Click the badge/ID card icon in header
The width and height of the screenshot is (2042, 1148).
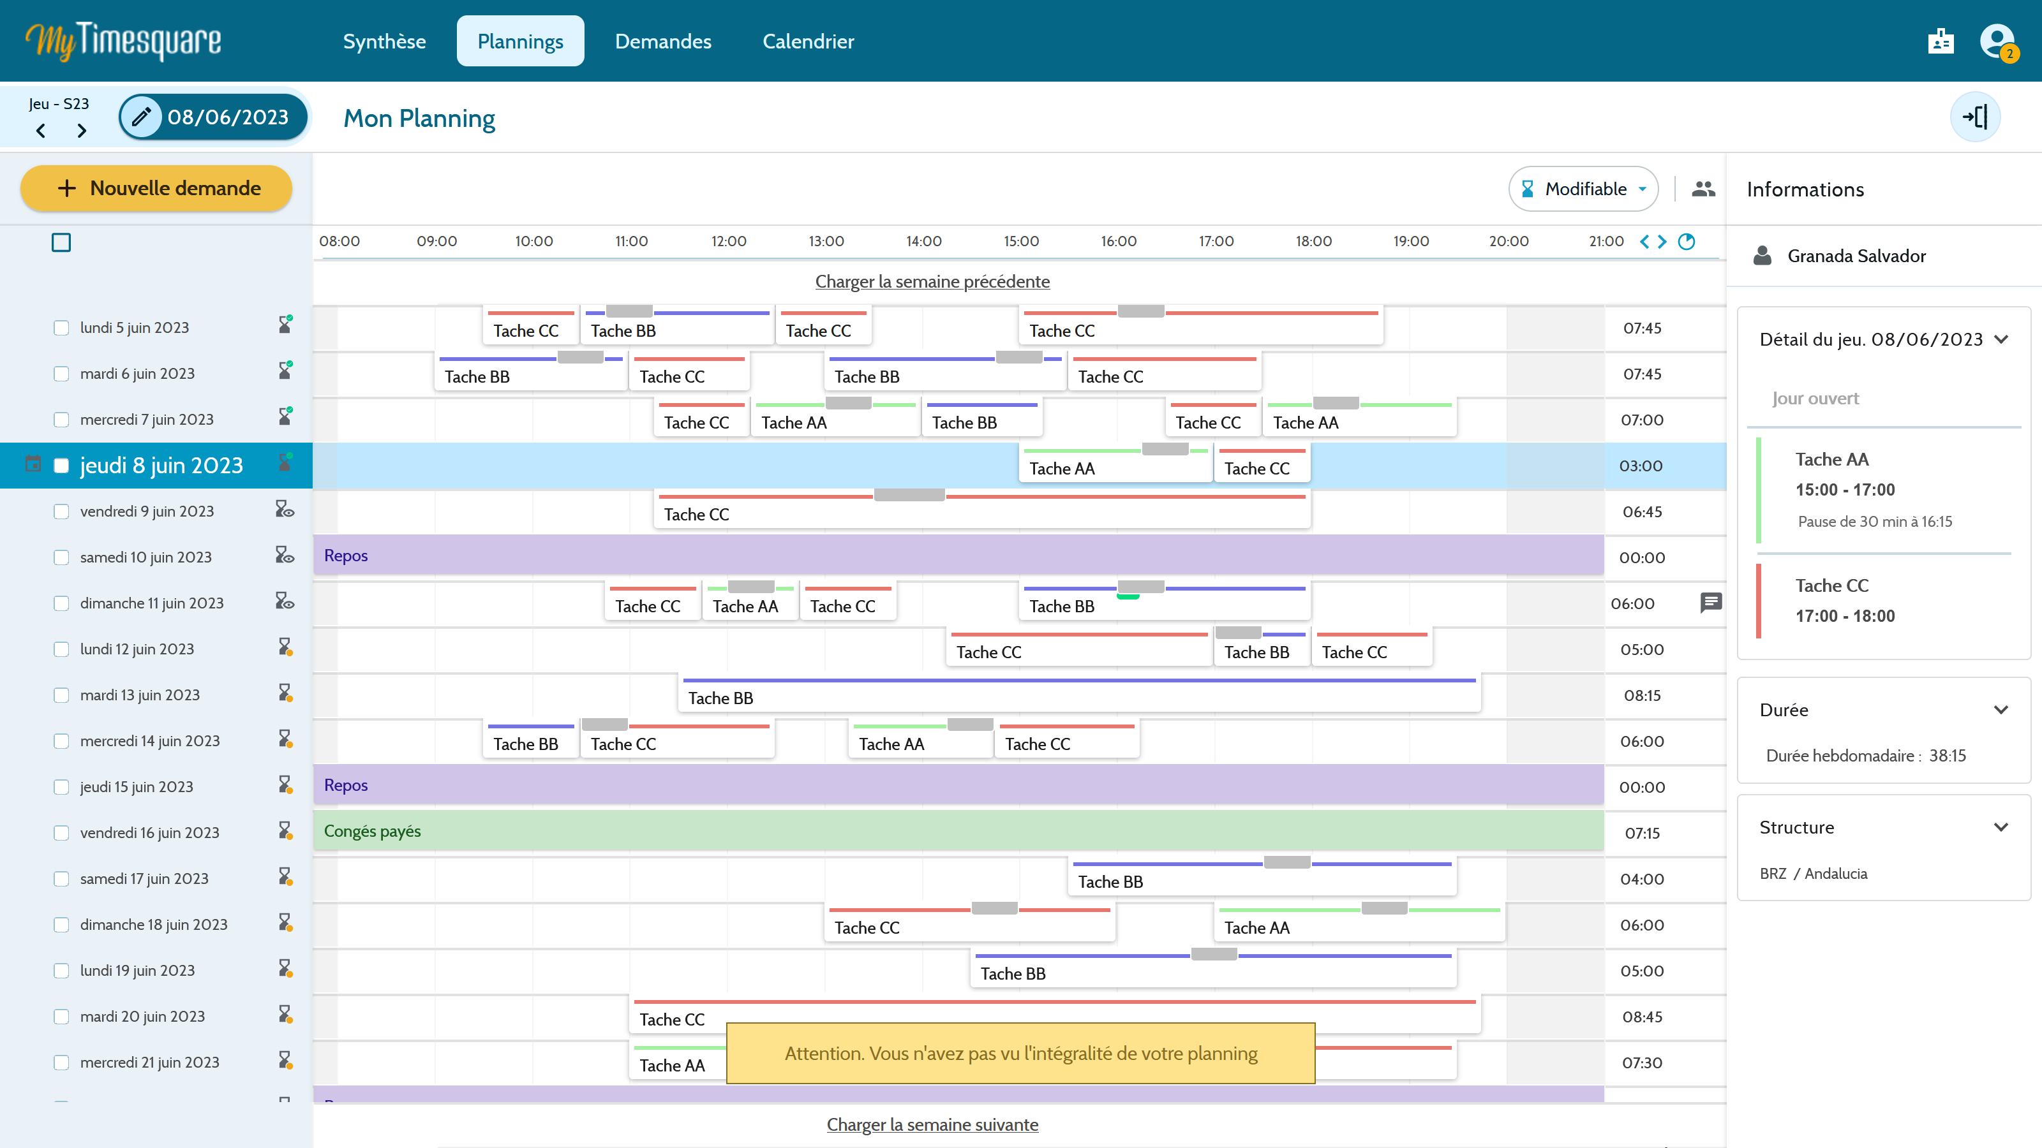tap(1941, 41)
